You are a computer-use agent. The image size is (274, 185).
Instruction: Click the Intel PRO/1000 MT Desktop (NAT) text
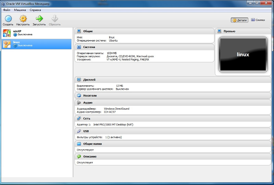click(x=113, y=124)
